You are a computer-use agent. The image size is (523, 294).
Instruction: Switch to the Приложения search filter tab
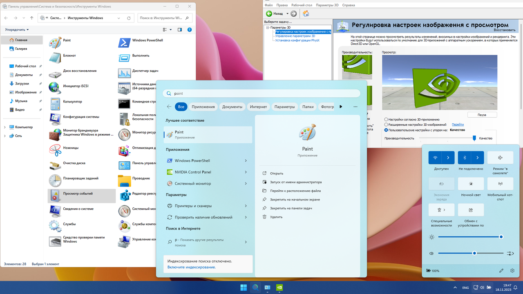click(203, 107)
